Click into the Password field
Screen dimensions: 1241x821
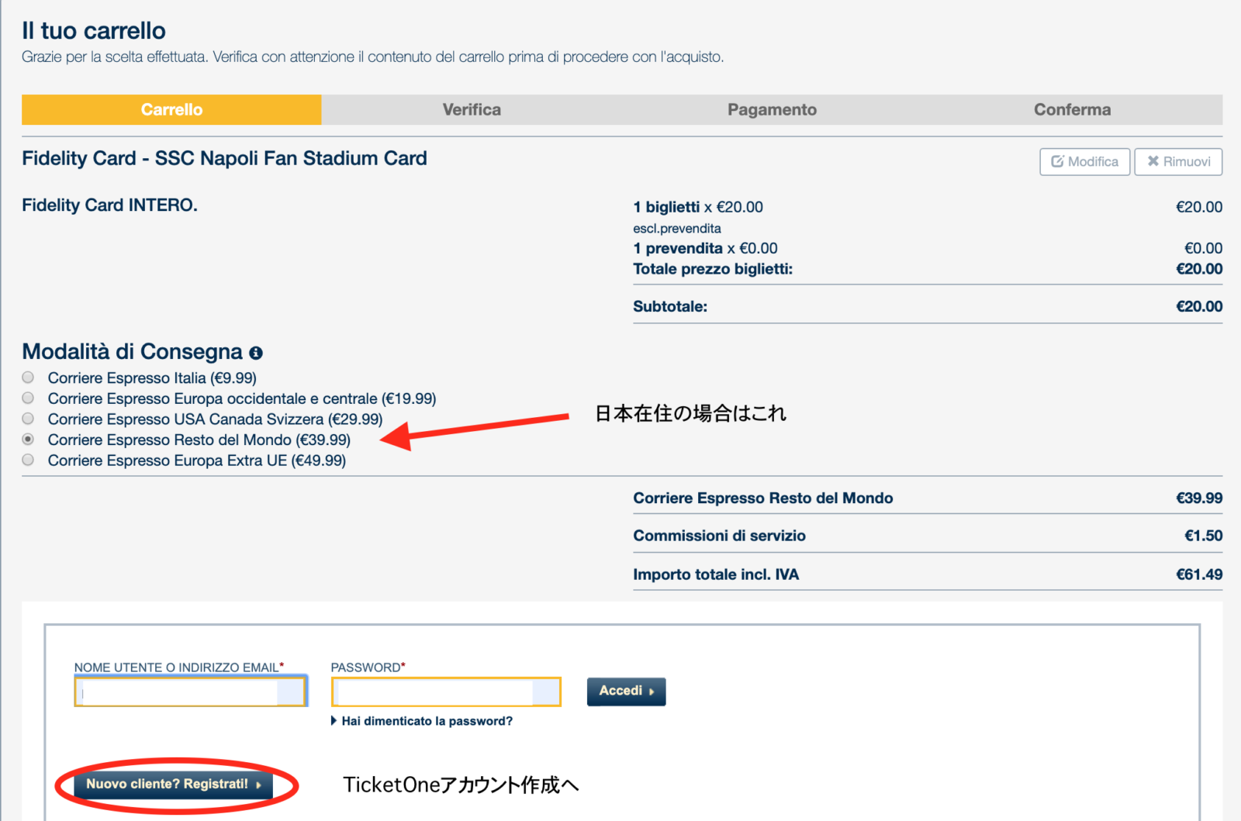point(446,692)
